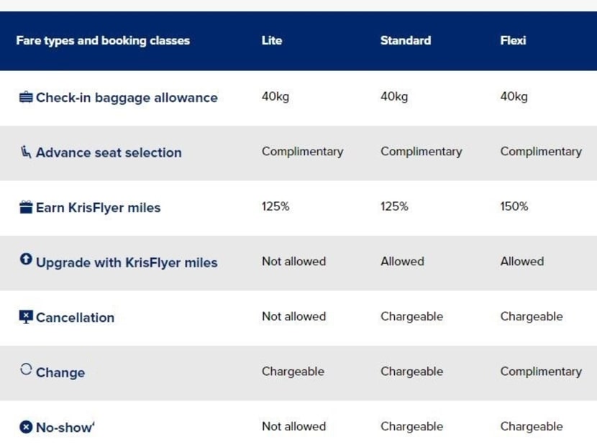597x447 pixels.
Task: Select the Standard column header
Action: click(x=405, y=40)
